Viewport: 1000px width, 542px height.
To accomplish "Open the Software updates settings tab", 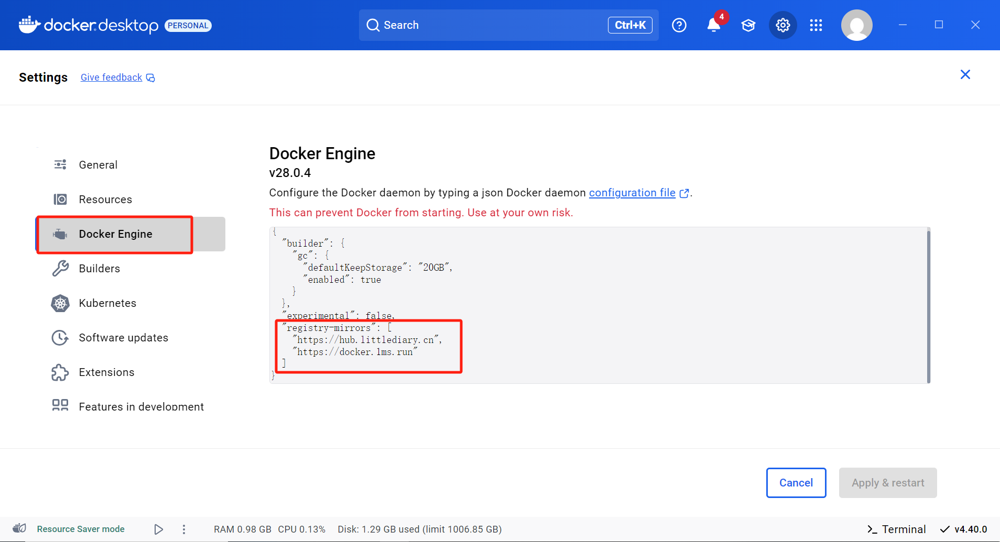I will (x=131, y=338).
